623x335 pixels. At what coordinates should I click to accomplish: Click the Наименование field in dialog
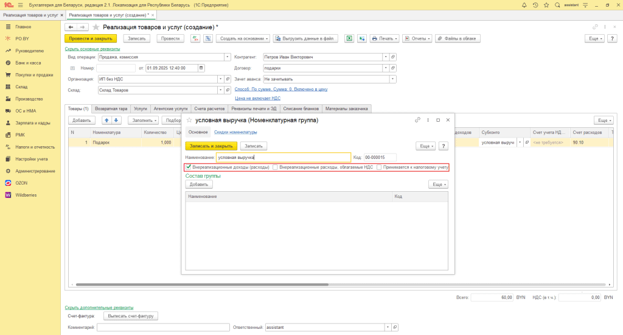pos(284,158)
